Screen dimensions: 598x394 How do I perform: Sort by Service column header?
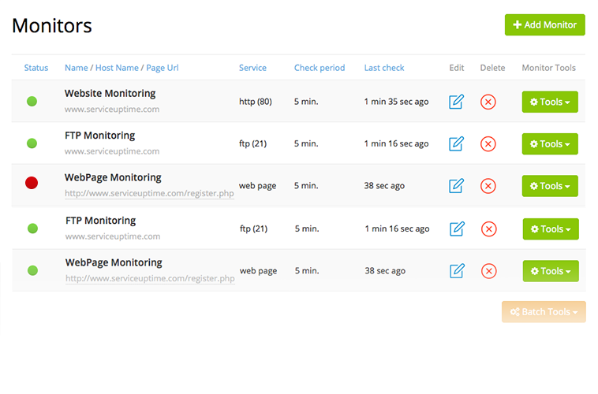253,68
